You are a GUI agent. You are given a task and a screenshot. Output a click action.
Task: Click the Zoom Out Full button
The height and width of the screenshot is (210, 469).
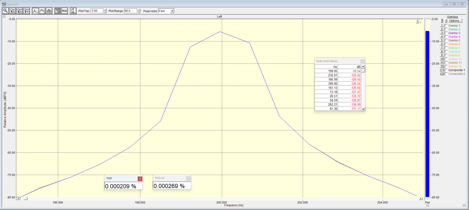click(x=27, y=11)
